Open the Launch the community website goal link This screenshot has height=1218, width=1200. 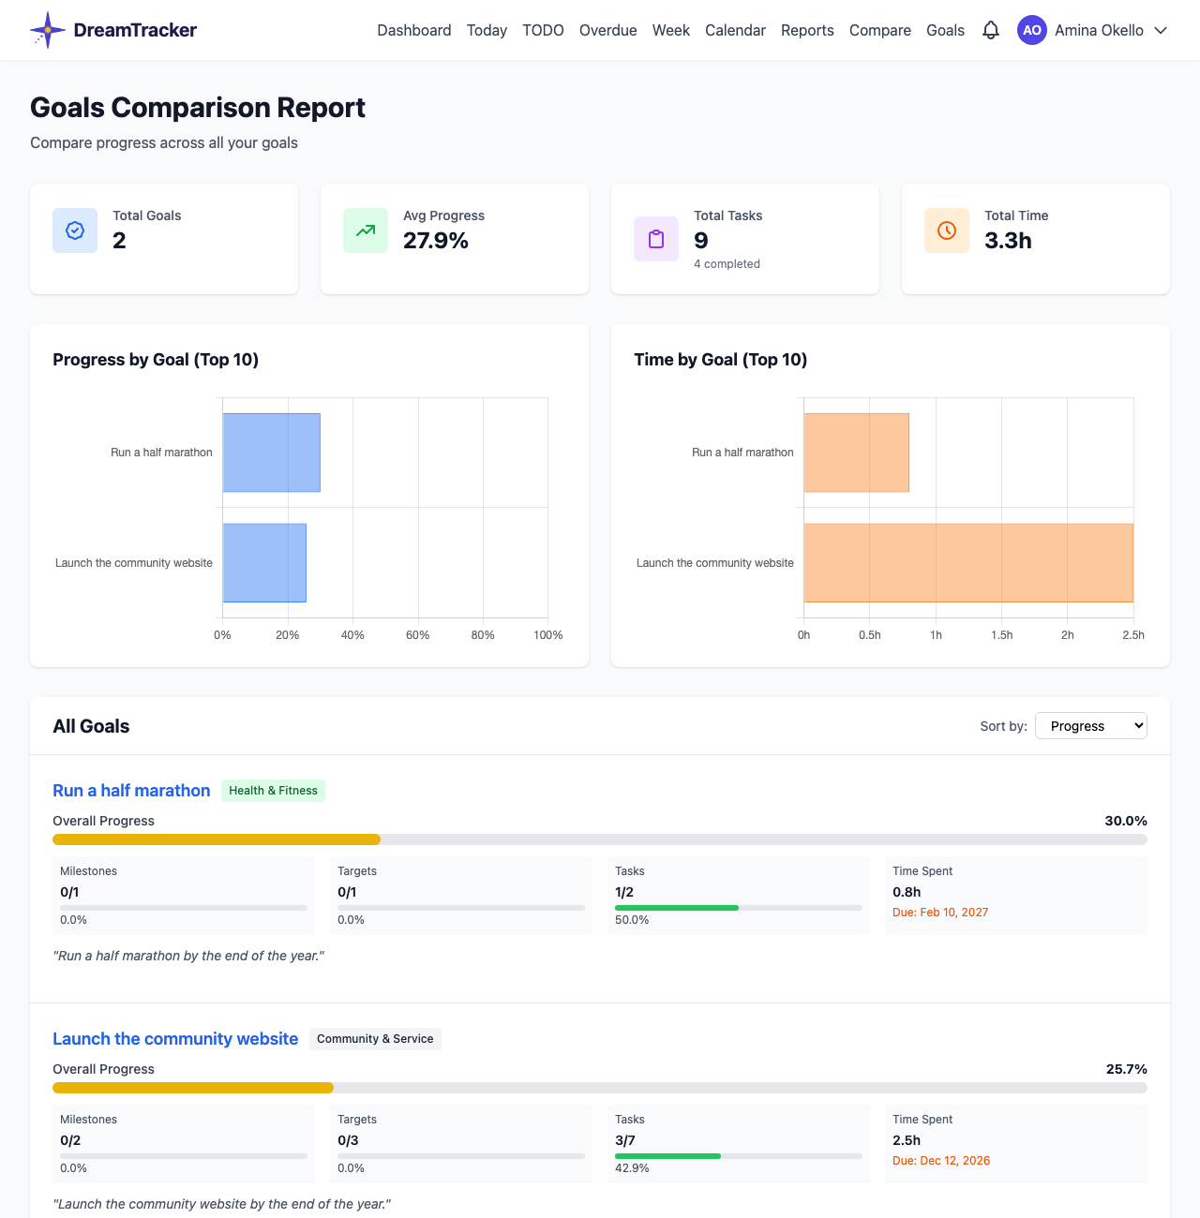(175, 1038)
